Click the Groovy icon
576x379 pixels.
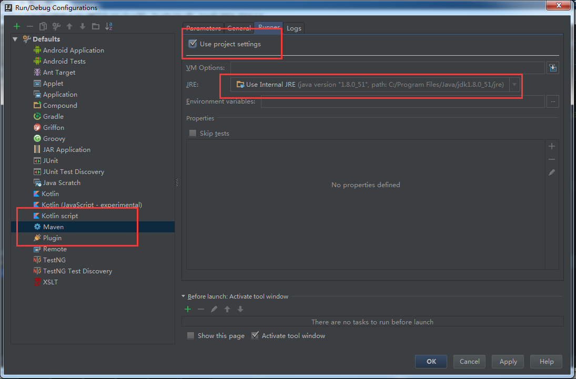(37, 138)
